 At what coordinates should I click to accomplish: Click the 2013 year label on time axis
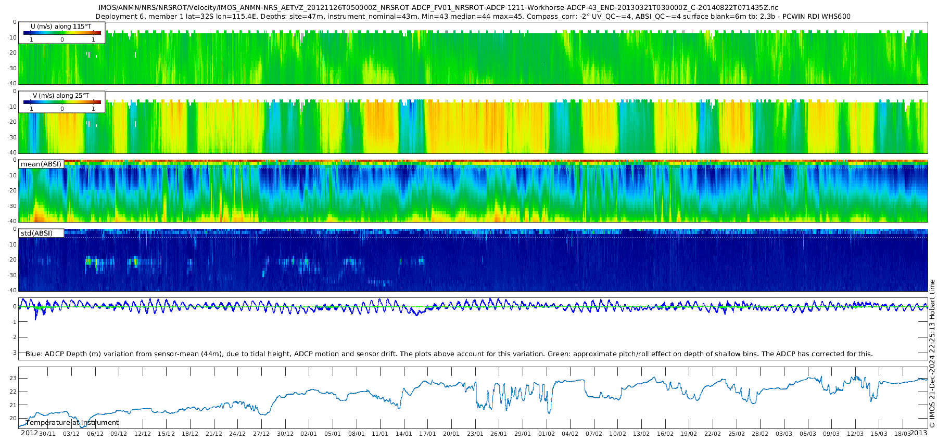click(918, 433)
